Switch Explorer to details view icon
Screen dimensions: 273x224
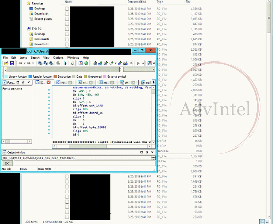[262, 221]
